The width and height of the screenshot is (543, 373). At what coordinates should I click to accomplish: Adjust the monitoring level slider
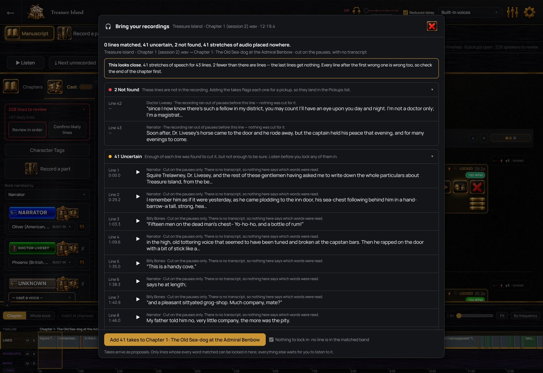click(x=381, y=11)
